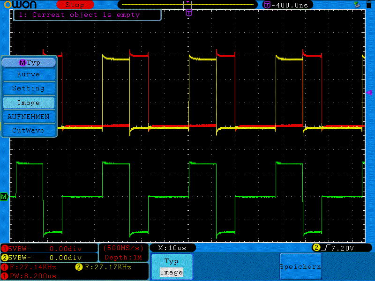The height and width of the screenshot is (281, 375).
Task: Open the Typ Image selector
Action: [x=172, y=266]
